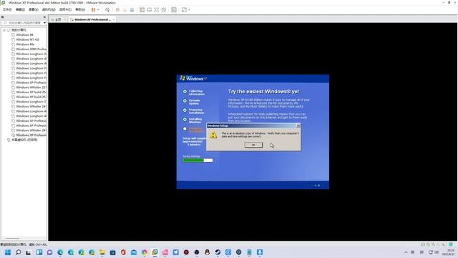Click the library horizontal scrollbar
Screen dimensions: 458x258
13,239
